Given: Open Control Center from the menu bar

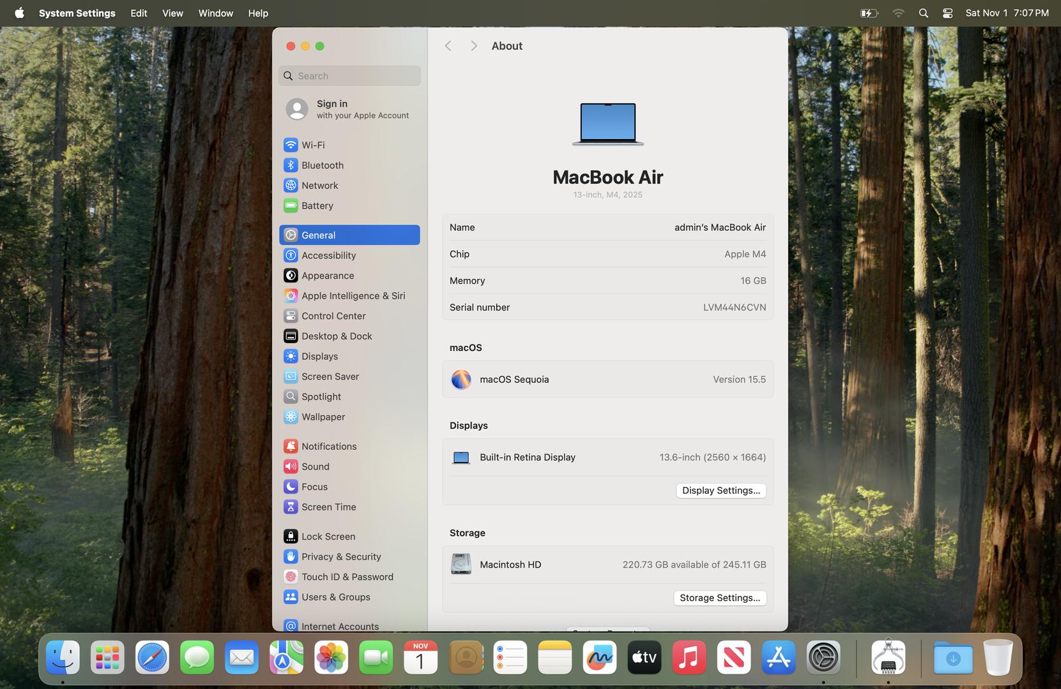Looking at the screenshot, I should 947,13.
